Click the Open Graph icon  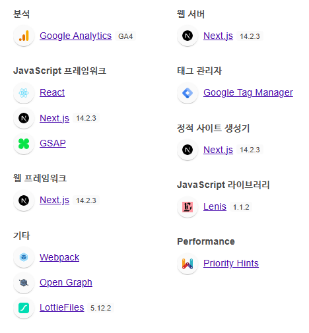point(24,282)
